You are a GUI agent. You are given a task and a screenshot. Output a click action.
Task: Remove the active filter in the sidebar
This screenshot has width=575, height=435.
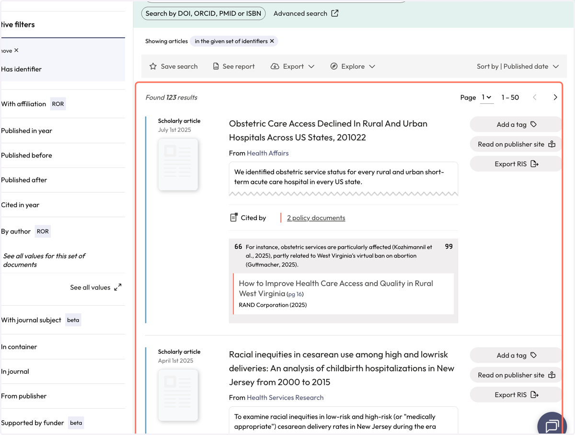(16, 50)
